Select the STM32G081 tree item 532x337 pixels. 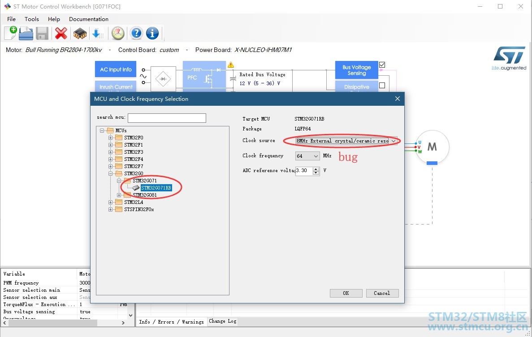[x=145, y=195]
